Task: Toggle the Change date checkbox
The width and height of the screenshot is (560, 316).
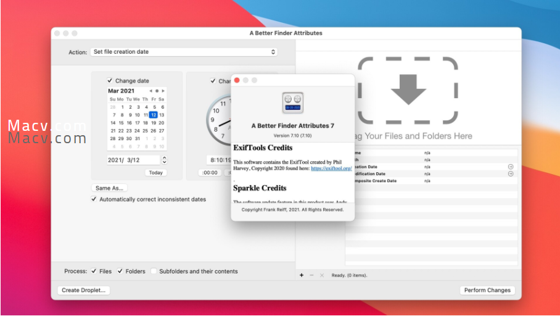Action: click(x=110, y=80)
